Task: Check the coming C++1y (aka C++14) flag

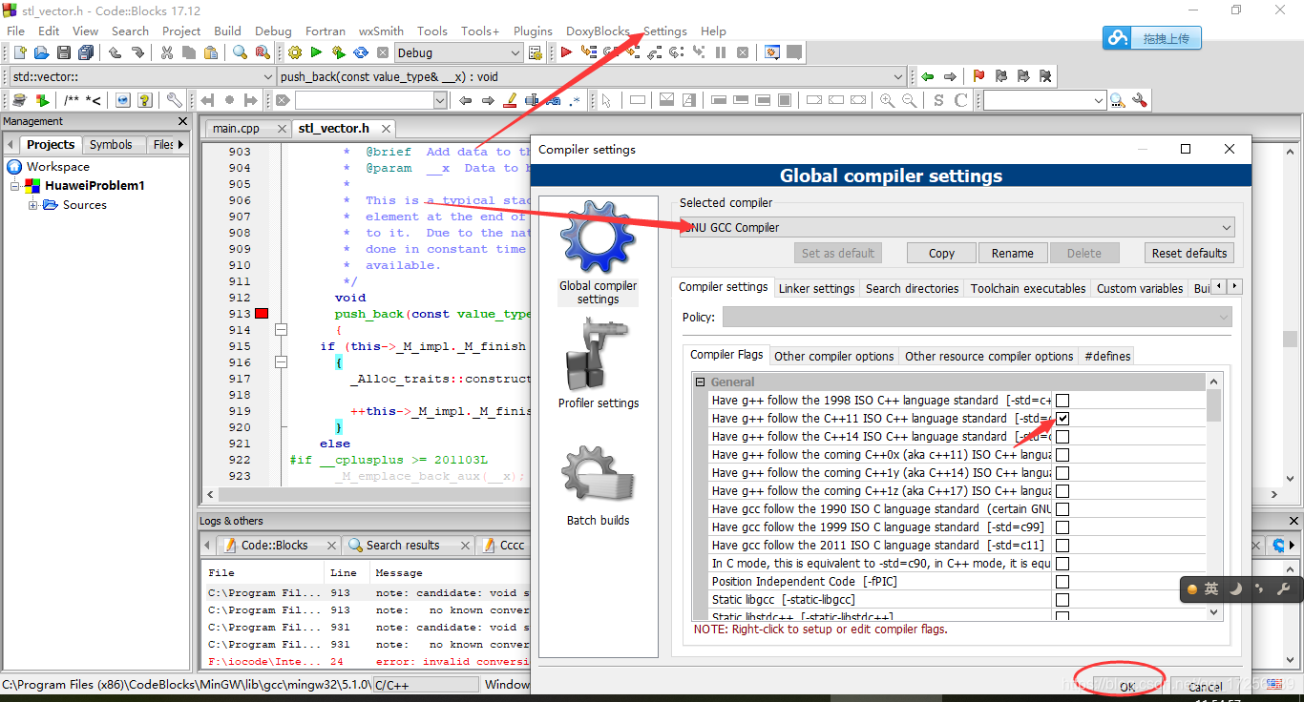Action: (1062, 473)
